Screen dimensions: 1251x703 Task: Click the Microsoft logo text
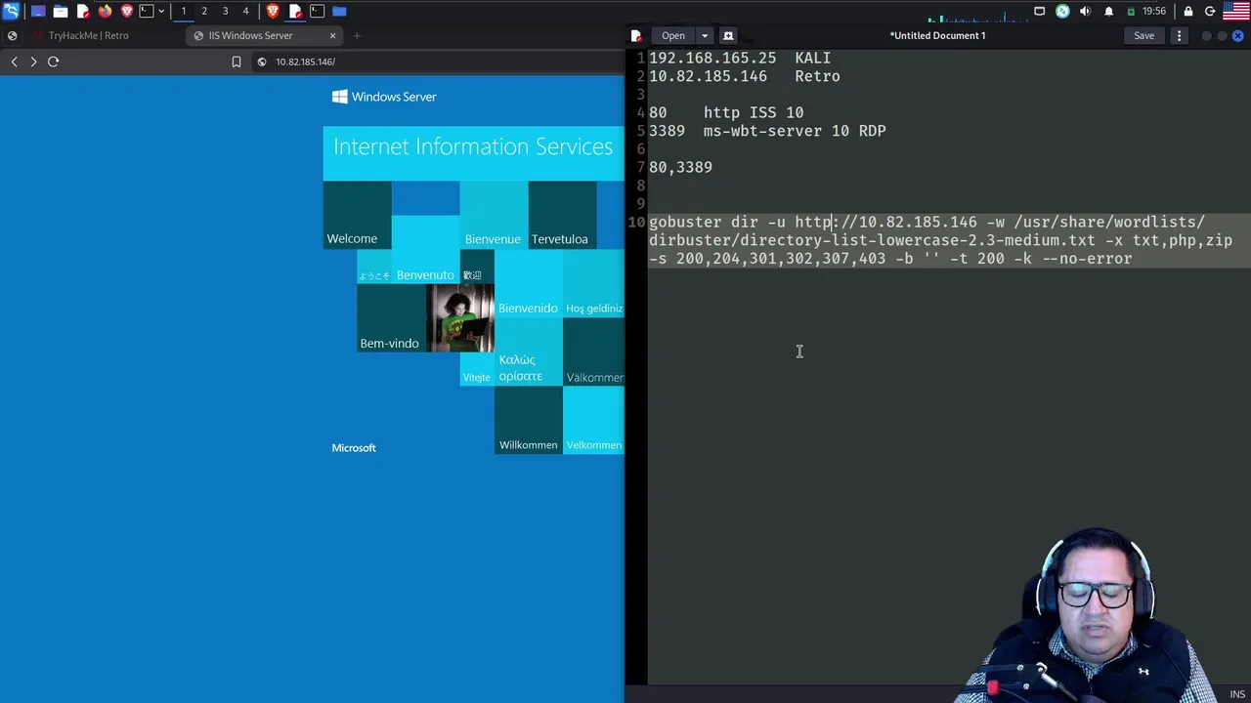click(354, 448)
